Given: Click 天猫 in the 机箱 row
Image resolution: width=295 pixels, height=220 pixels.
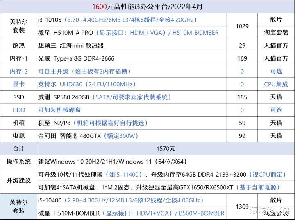Looking at the screenshot, I should click(276, 123).
